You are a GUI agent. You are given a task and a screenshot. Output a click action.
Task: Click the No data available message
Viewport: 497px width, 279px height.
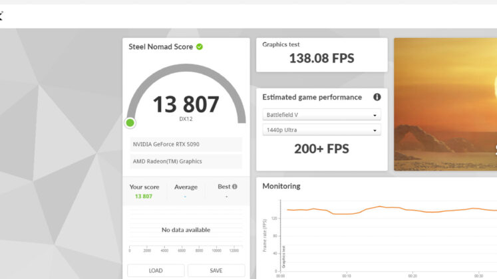coord(186,230)
